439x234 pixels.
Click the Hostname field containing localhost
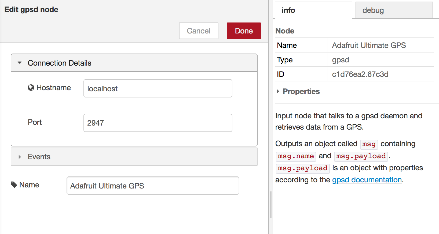click(158, 88)
